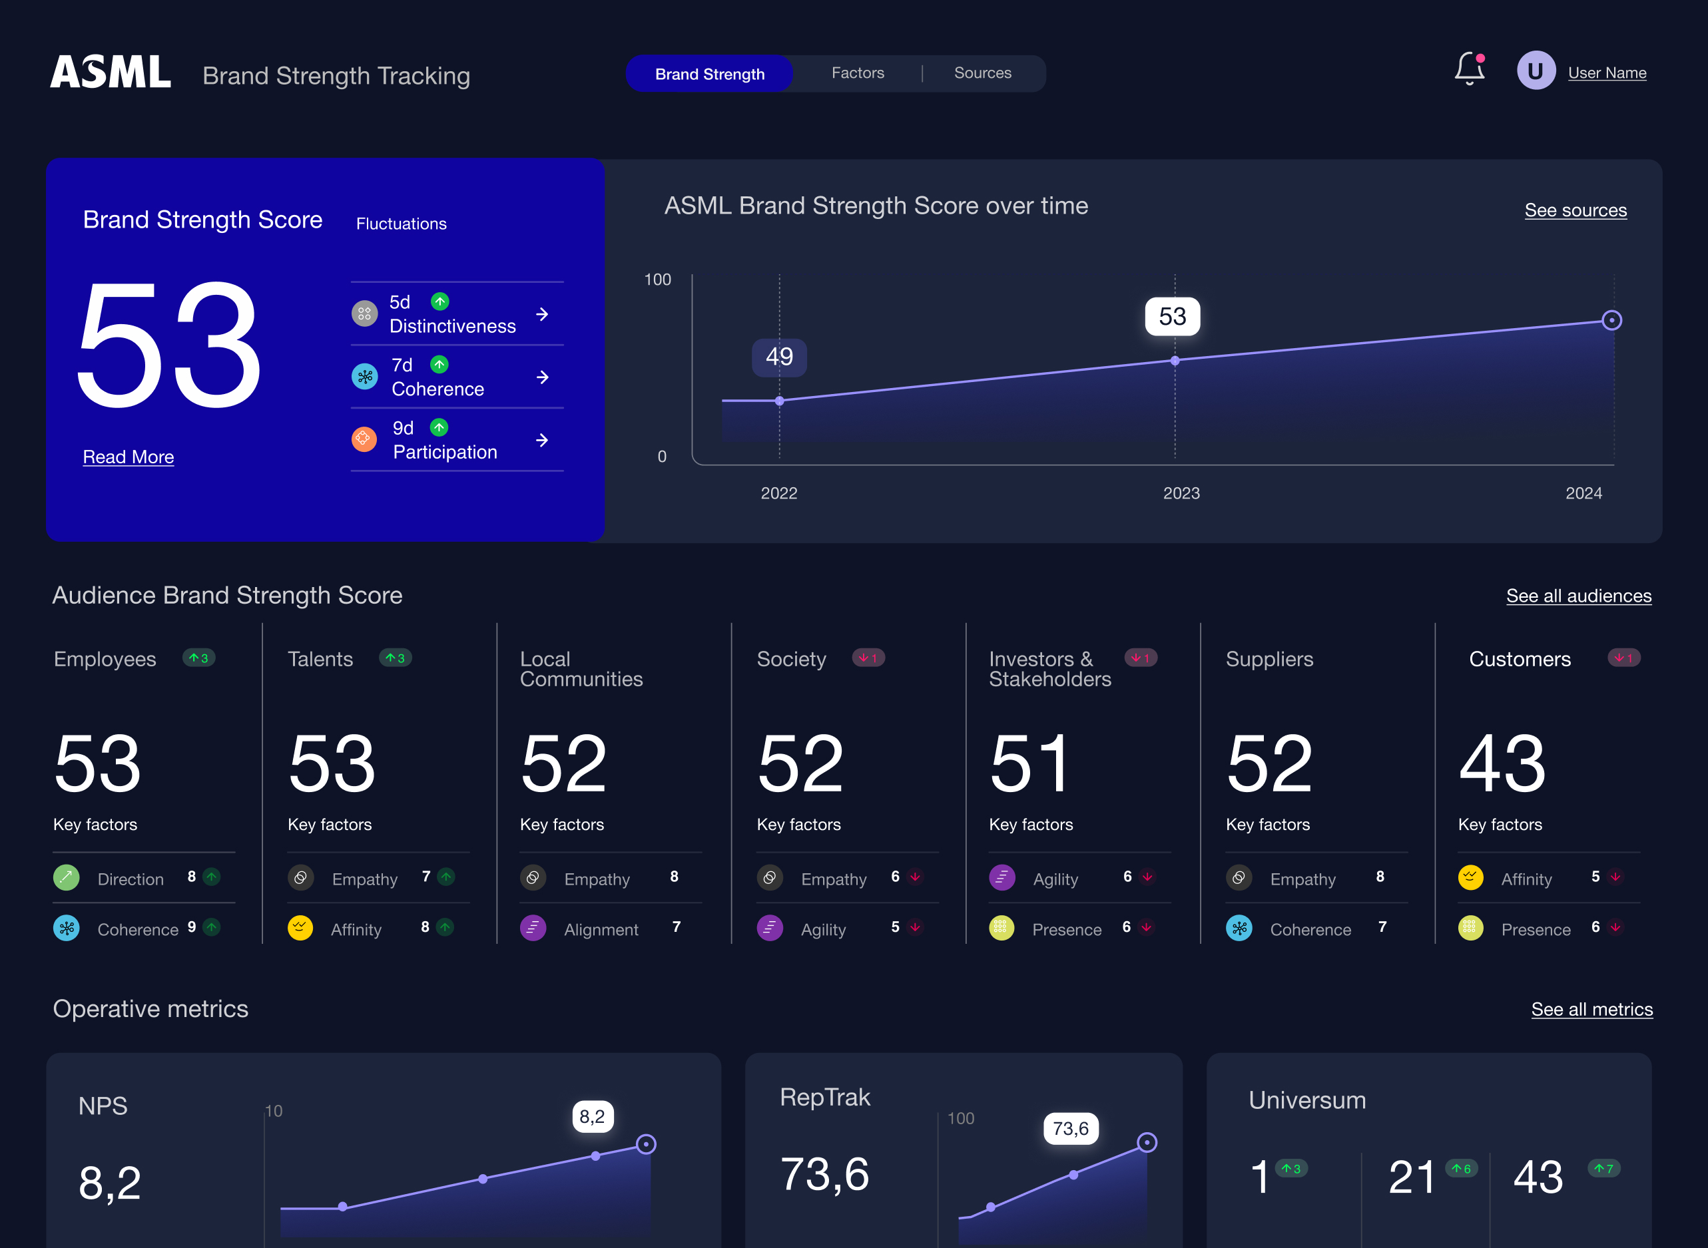Open the Read More link

click(x=128, y=457)
